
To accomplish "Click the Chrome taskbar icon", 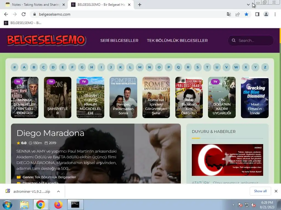I will (x=41, y=205).
